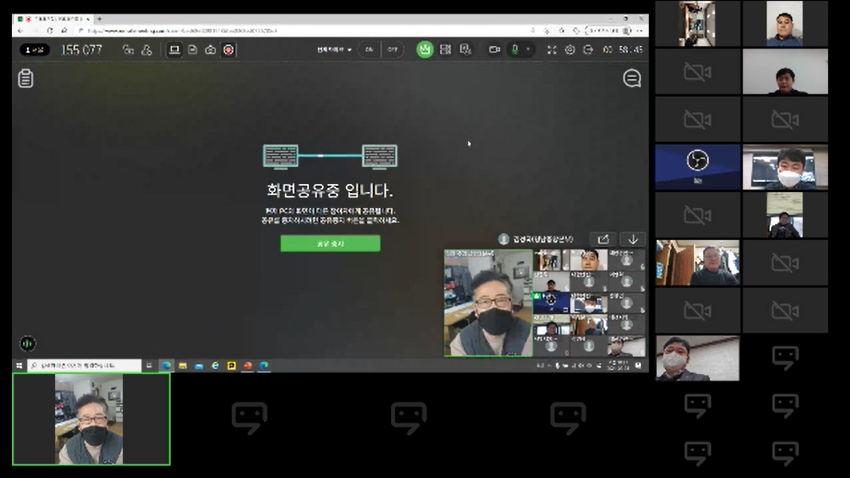The width and height of the screenshot is (850, 478).
Task: Pop out the participant video panel
Action: (603, 240)
